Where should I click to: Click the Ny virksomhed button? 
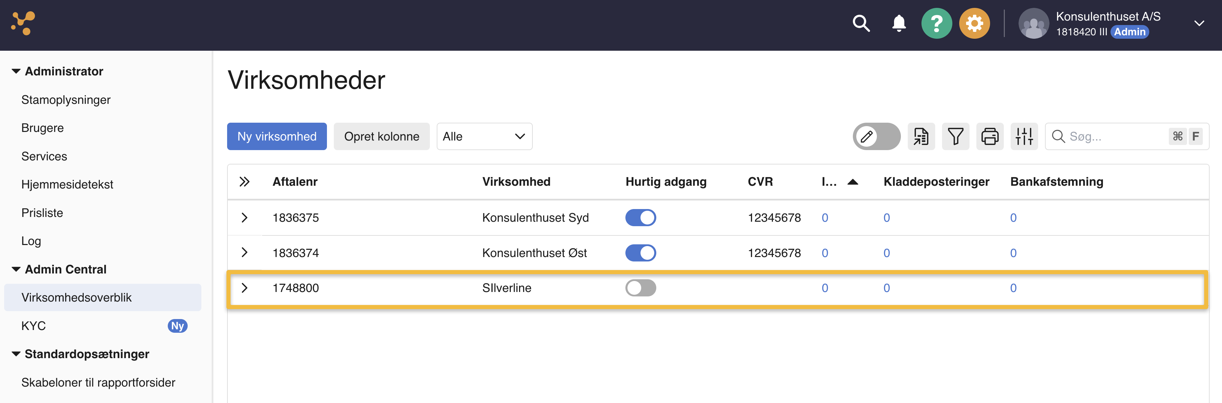tap(277, 136)
